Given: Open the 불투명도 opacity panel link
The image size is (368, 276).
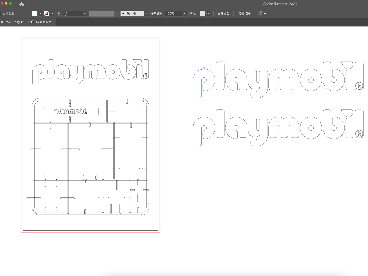Looking at the screenshot, I should (157, 13).
